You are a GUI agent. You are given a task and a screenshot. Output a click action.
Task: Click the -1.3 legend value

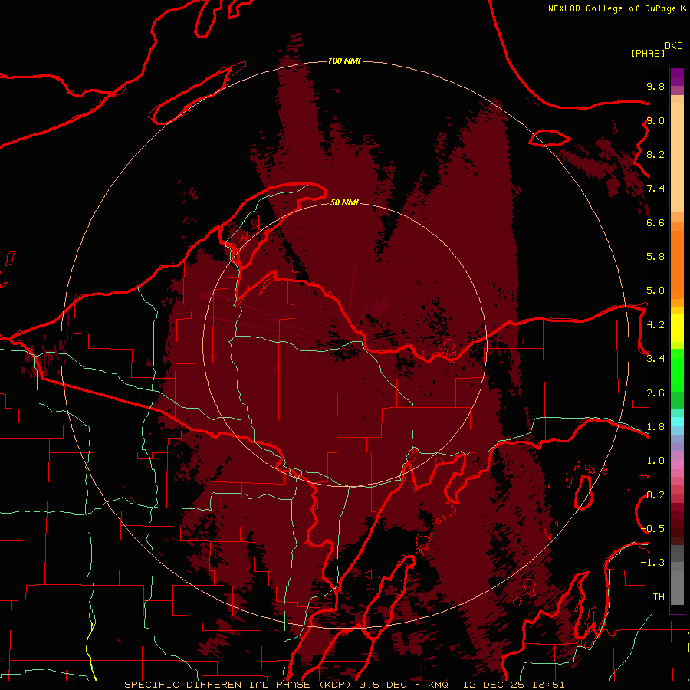pyautogui.click(x=652, y=563)
